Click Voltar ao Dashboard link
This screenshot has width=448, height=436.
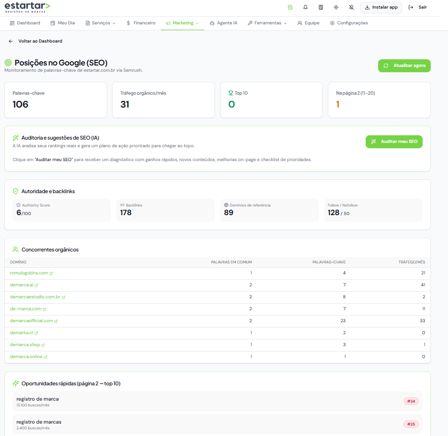point(40,41)
